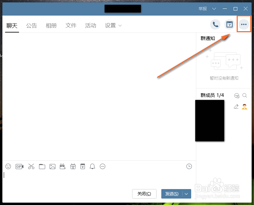Open the 相册 tab
This screenshot has width=254, height=205.
coord(51,25)
